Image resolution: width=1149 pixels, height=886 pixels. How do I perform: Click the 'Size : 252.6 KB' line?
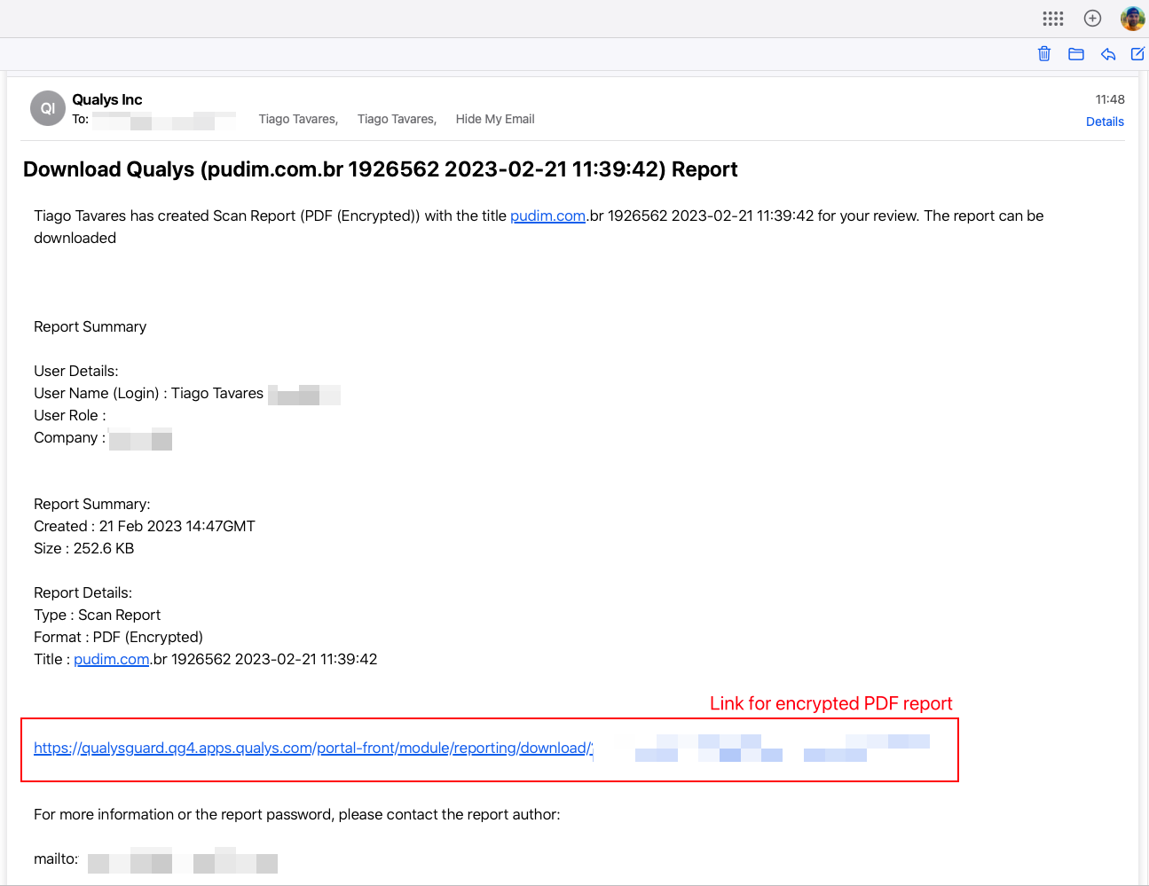tap(84, 548)
